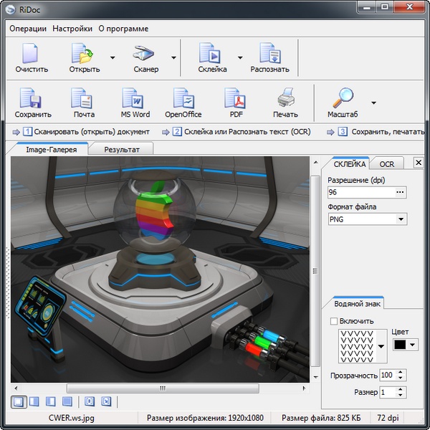The height and width of the screenshot is (430, 430).
Task: Switch to the OCR panel tab
Action: click(387, 164)
